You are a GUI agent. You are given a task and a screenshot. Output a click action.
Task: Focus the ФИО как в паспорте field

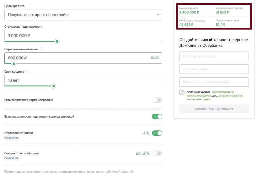click(x=214, y=56)
